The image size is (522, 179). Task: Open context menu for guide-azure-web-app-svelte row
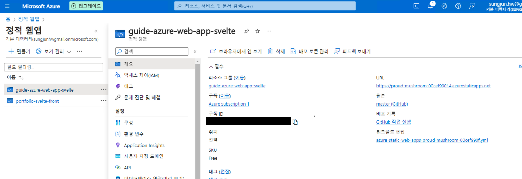[103, 89]
